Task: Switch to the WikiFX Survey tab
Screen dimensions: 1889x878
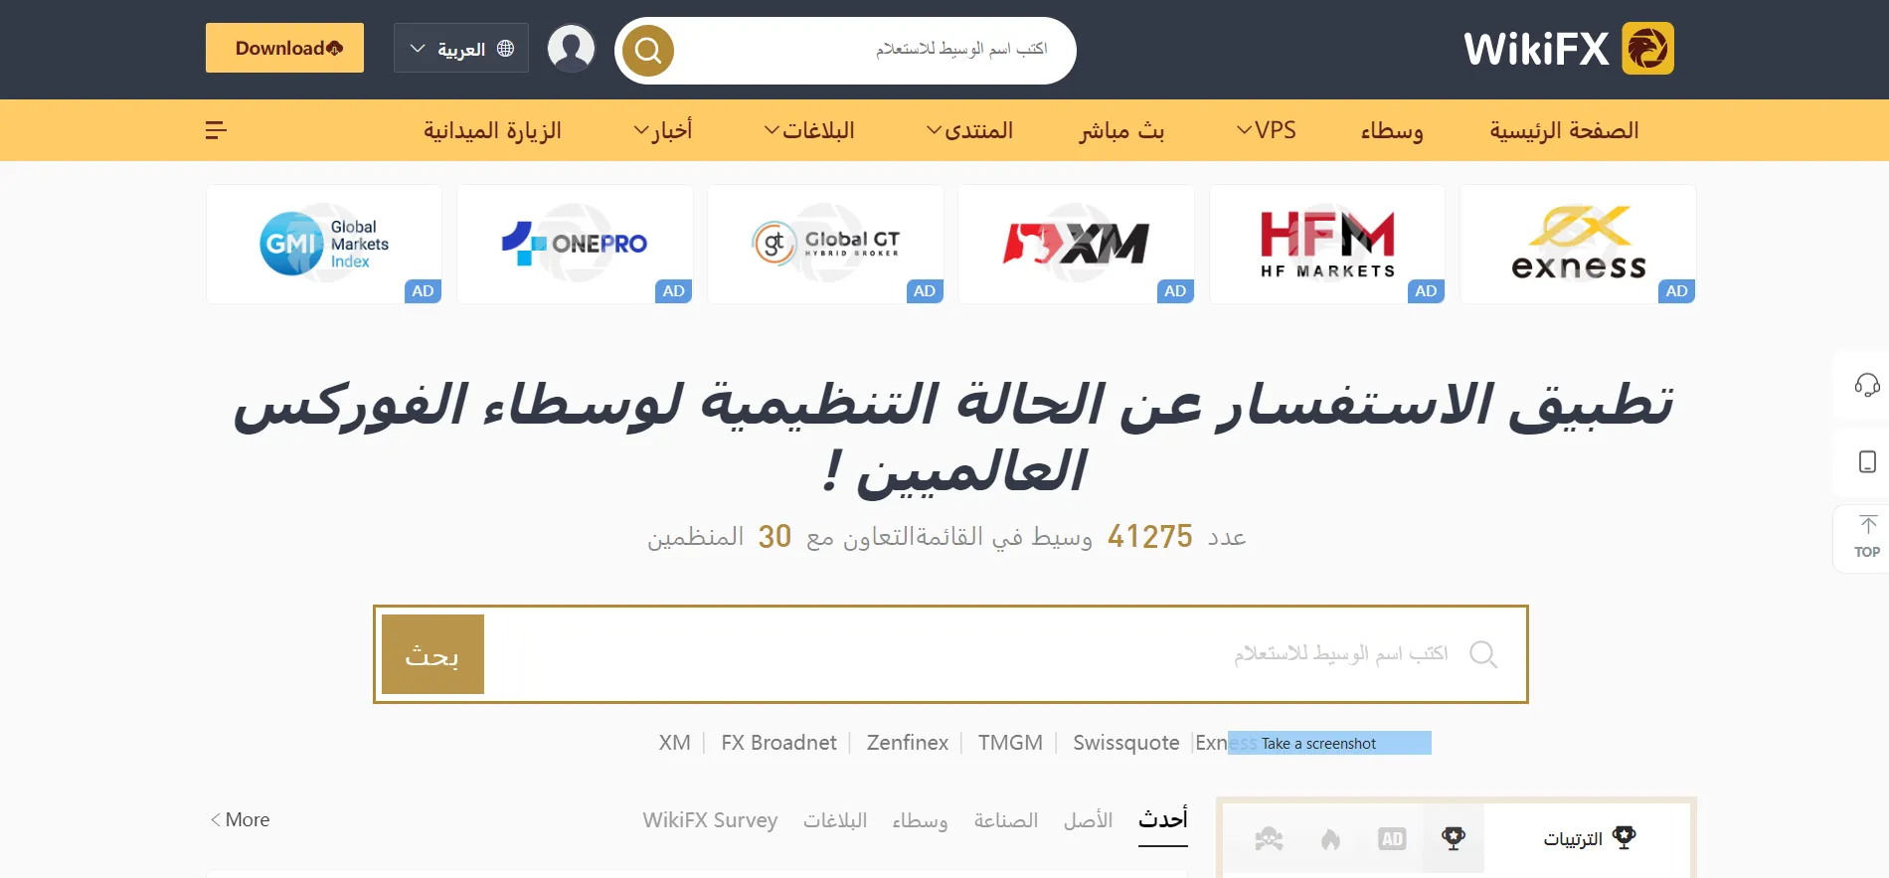Action: (710, 820)
